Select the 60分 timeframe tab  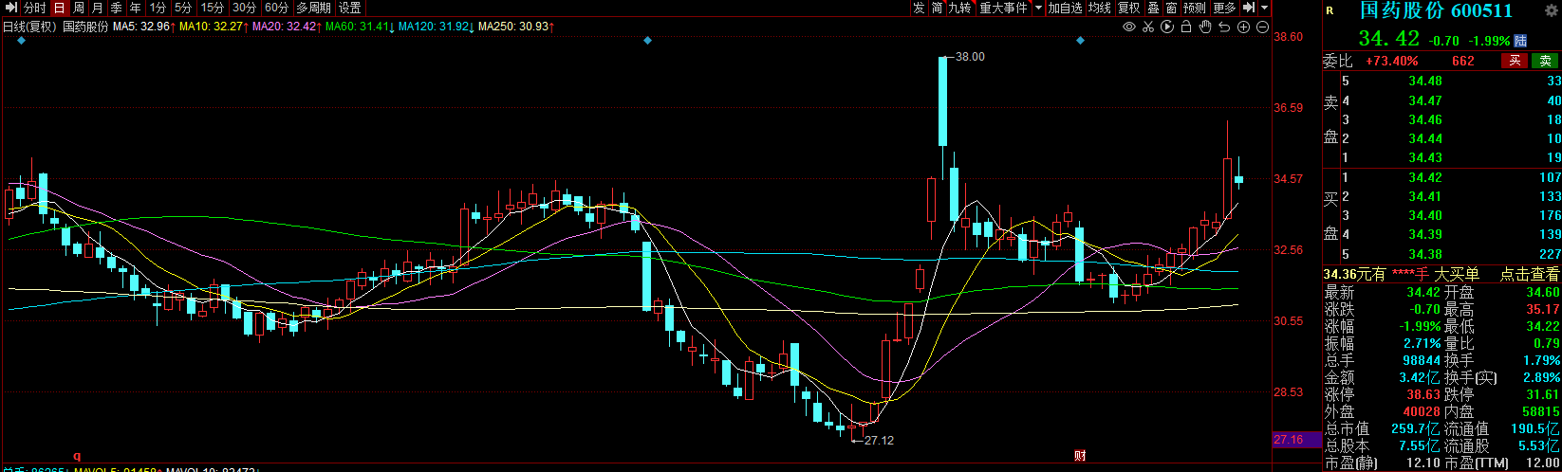tap(276, 8)
